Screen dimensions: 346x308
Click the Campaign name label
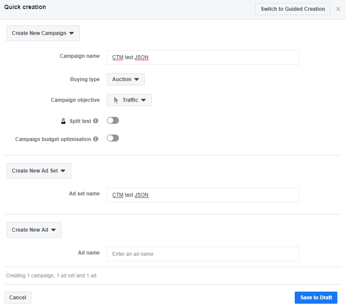pos(80,56)
